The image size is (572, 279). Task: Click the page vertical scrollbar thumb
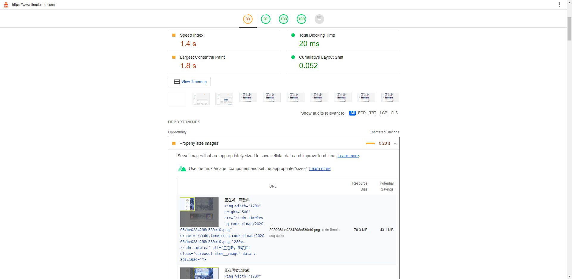pyautogui.click(x=569, y=29)
